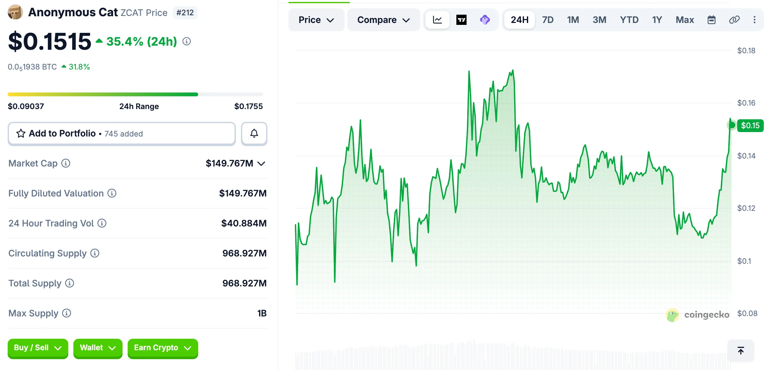Click the Add to Portfolio button

(x=122, y=134)
